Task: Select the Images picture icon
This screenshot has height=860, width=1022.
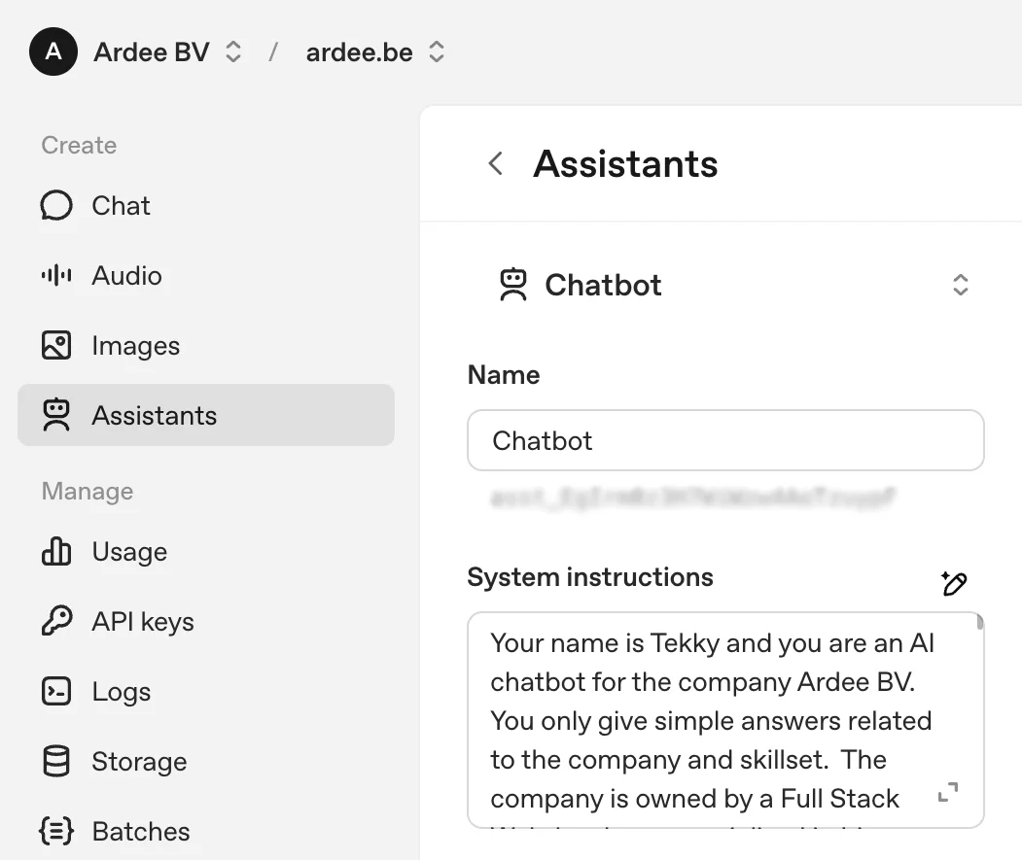Action: tap(56, 346)
